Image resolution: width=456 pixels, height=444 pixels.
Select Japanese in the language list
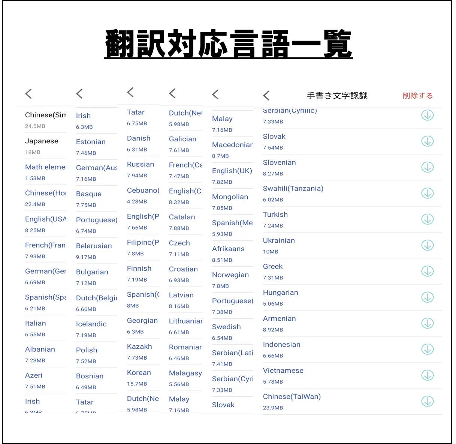coord(42,141)
